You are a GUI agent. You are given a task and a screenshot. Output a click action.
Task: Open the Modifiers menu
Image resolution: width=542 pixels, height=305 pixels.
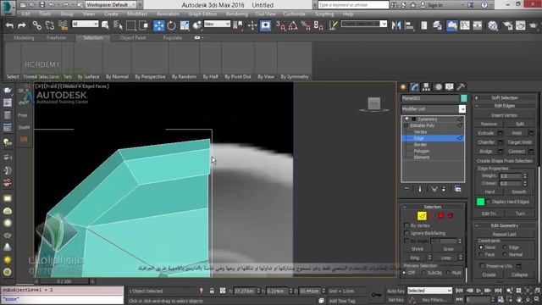[137, 14]
